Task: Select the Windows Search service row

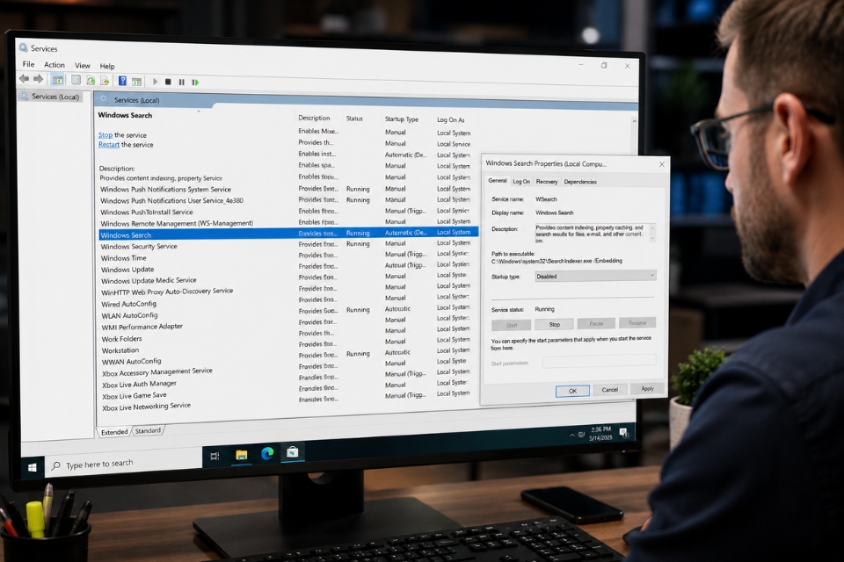Action: [x=288, y=234]
